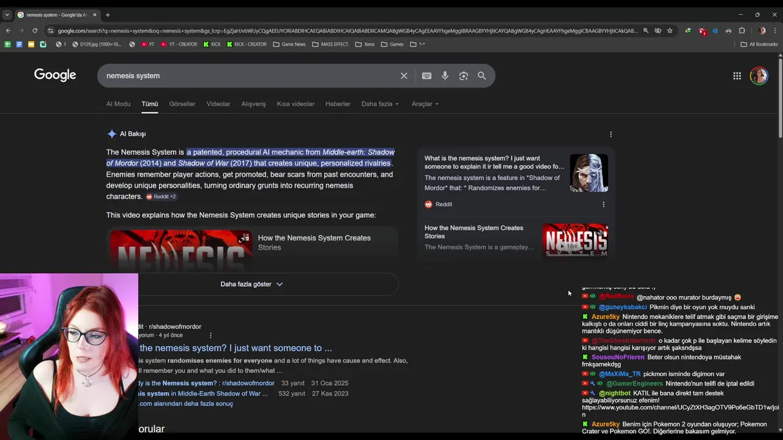
Task: Clear the search box with X
Action: (404, 76)
